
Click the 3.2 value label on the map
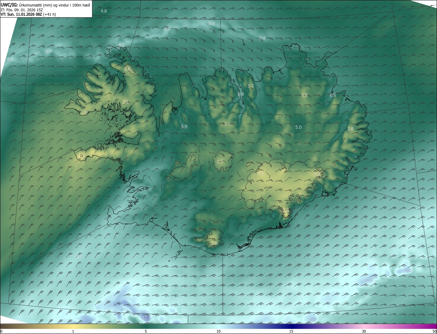click(x=251, y=86)
